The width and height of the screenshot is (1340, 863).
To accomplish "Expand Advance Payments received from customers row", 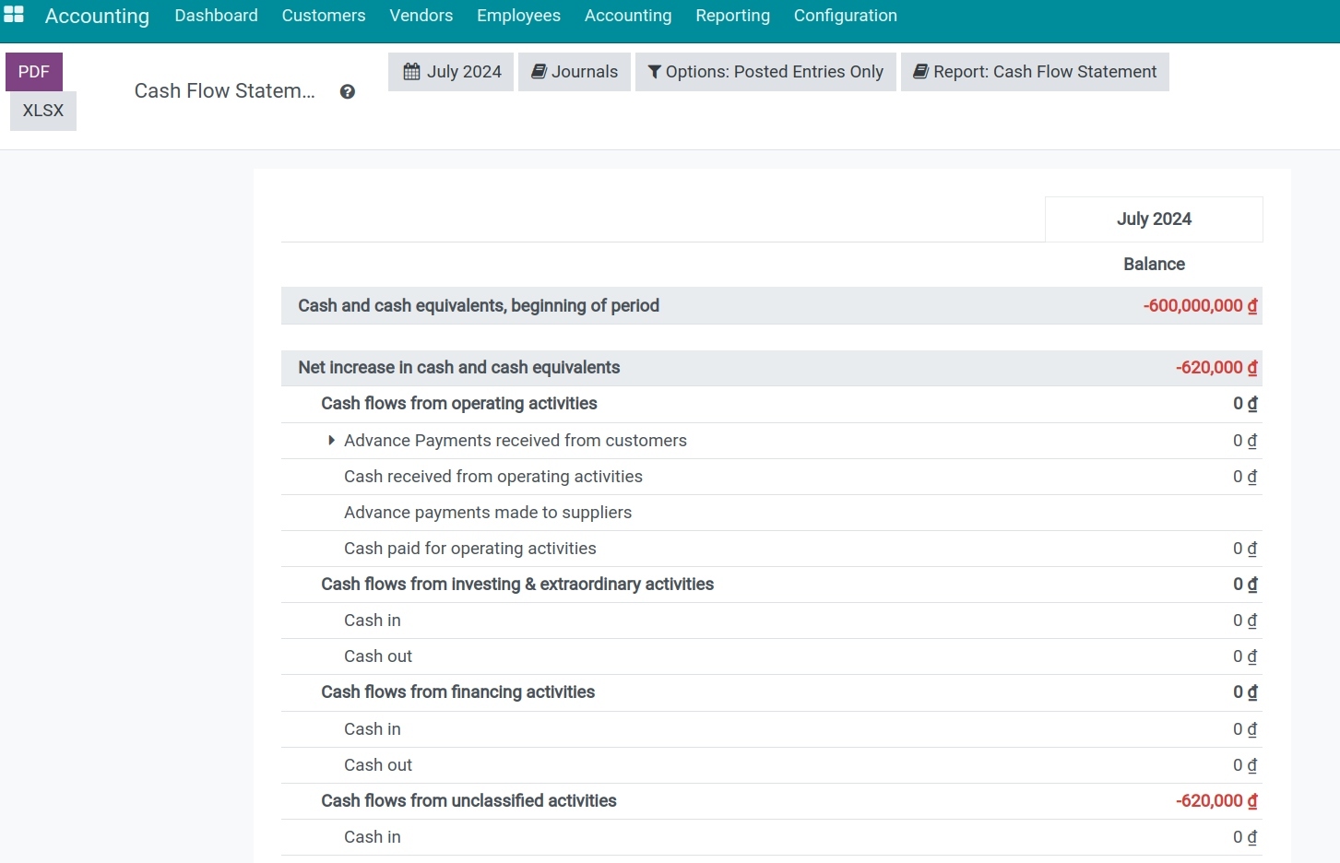I will pos(331,441).
